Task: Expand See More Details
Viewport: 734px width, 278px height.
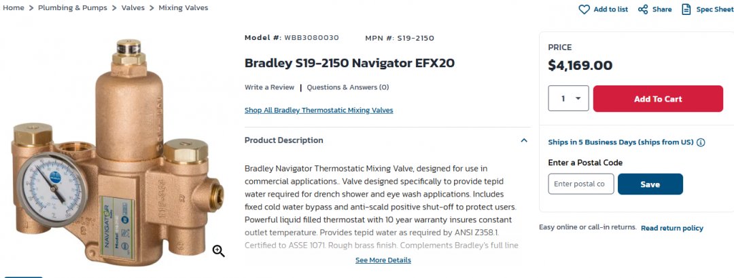Action: click(383, 260)
